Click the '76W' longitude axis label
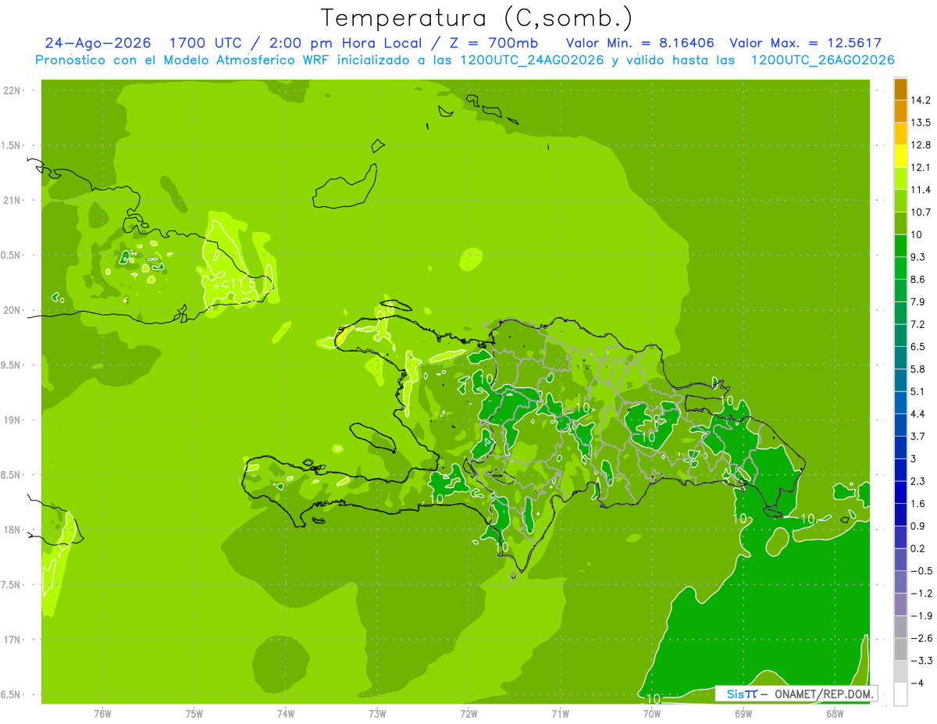The image size is (937, 724). 102,713
